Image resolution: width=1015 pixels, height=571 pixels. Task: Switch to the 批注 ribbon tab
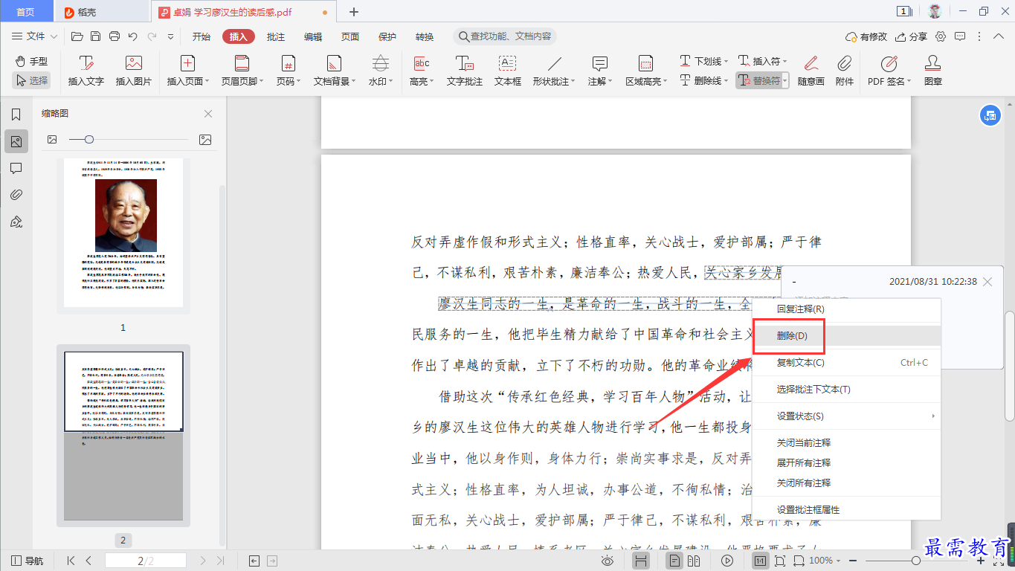(x=276, y=36)
